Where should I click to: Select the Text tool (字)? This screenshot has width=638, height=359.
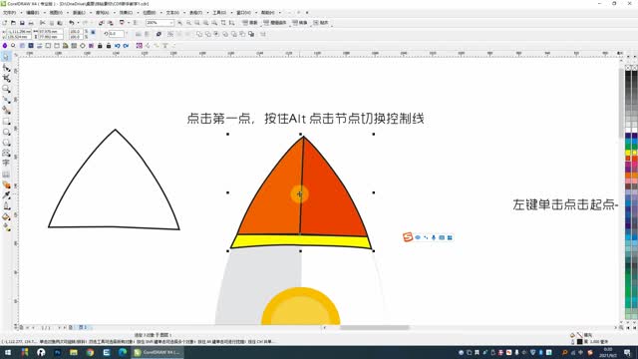tap(6, 163)
